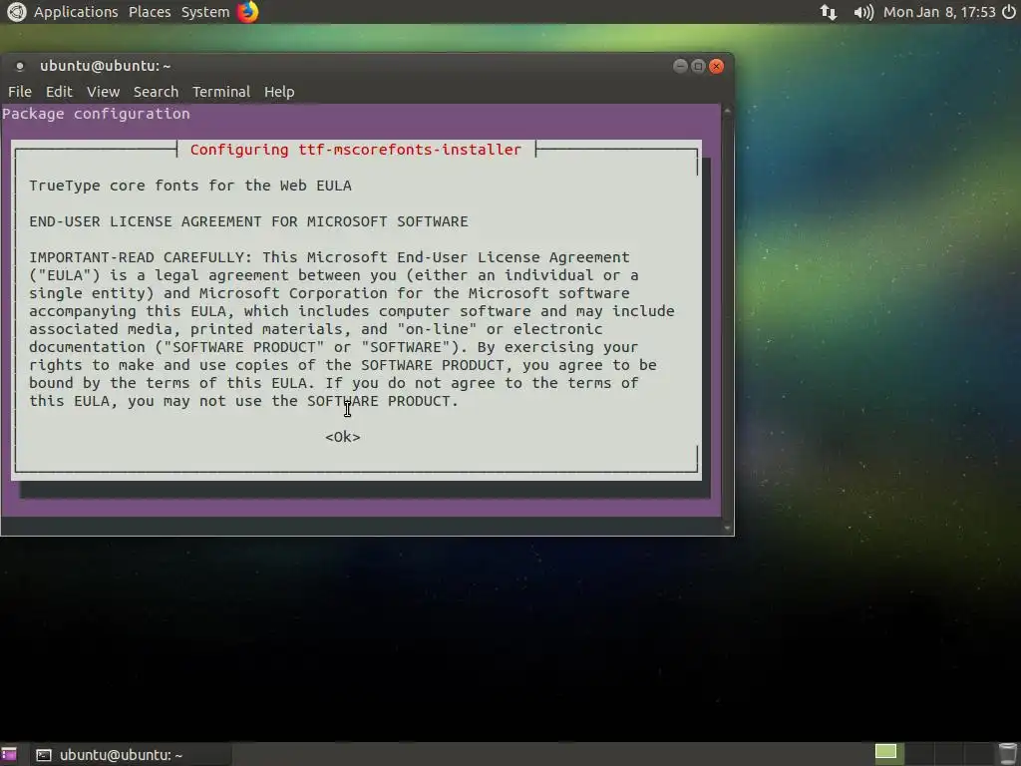Click 'END-USER LICENSE AGREEMENT FOR MICROSOFT SOFTWARE' line

coord(248,221)
